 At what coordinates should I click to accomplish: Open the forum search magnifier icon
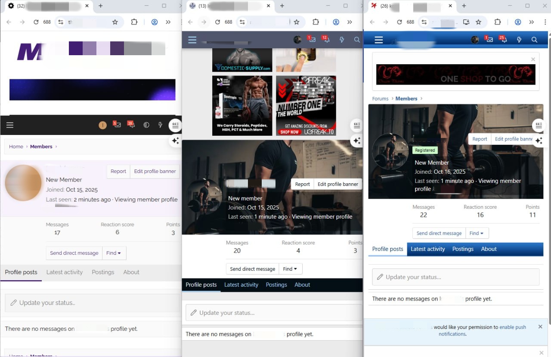[x=535, y=39]
